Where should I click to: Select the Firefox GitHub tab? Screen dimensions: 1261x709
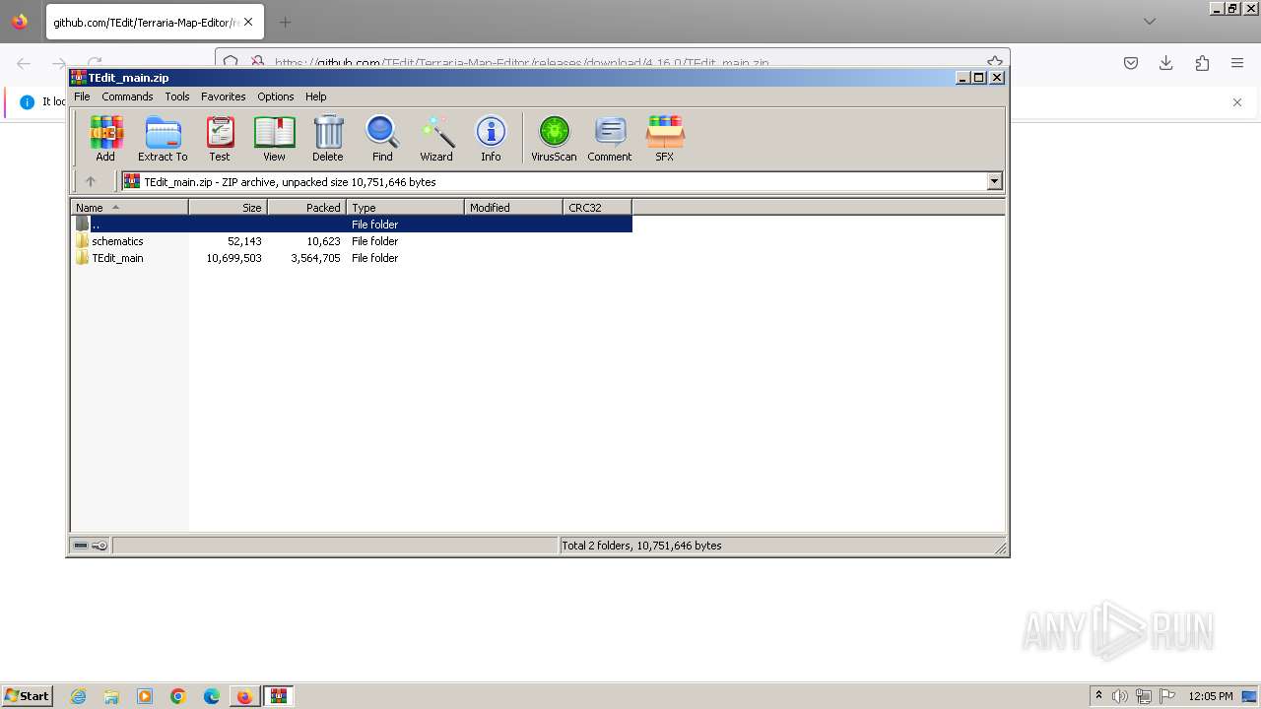click(x=155, y=22)
